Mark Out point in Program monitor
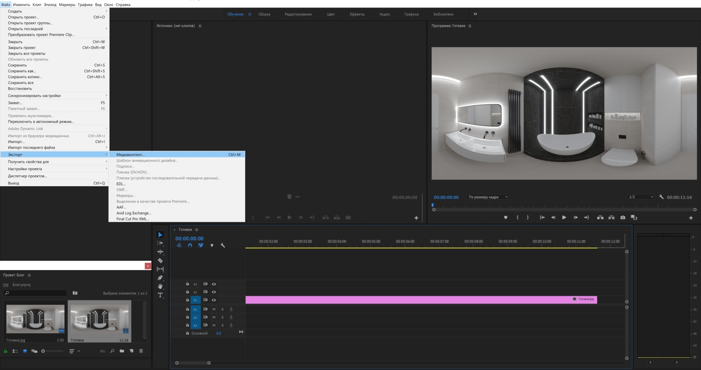The height and width of the screenshot is (370, 701). point(528,217)
